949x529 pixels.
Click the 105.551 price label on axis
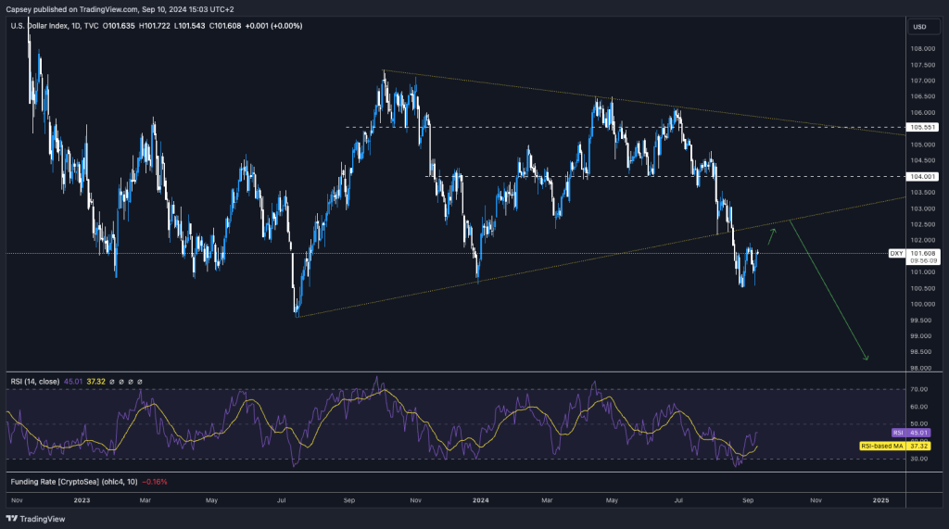(925, 127)
